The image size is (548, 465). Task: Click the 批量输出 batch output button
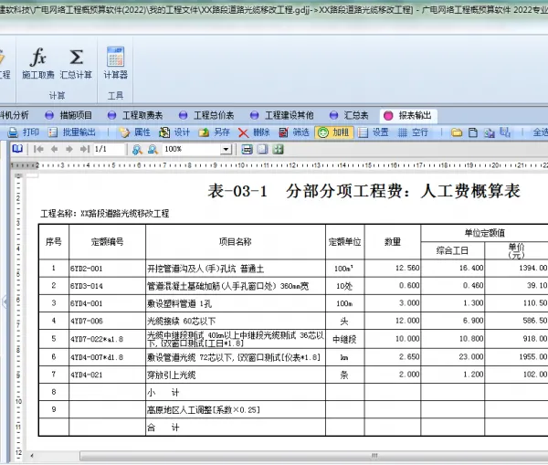71,132
